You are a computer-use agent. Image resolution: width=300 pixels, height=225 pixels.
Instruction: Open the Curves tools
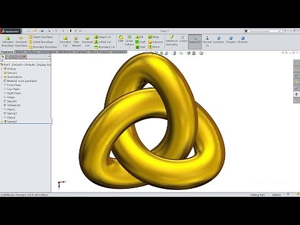pyautogui.click(x=183, y=39)
